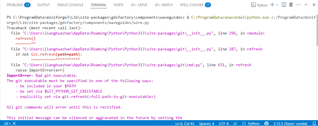The image size is (318, 126).
Task: Click 'This initial message can be silenced' line
Action: pos(95,118)
